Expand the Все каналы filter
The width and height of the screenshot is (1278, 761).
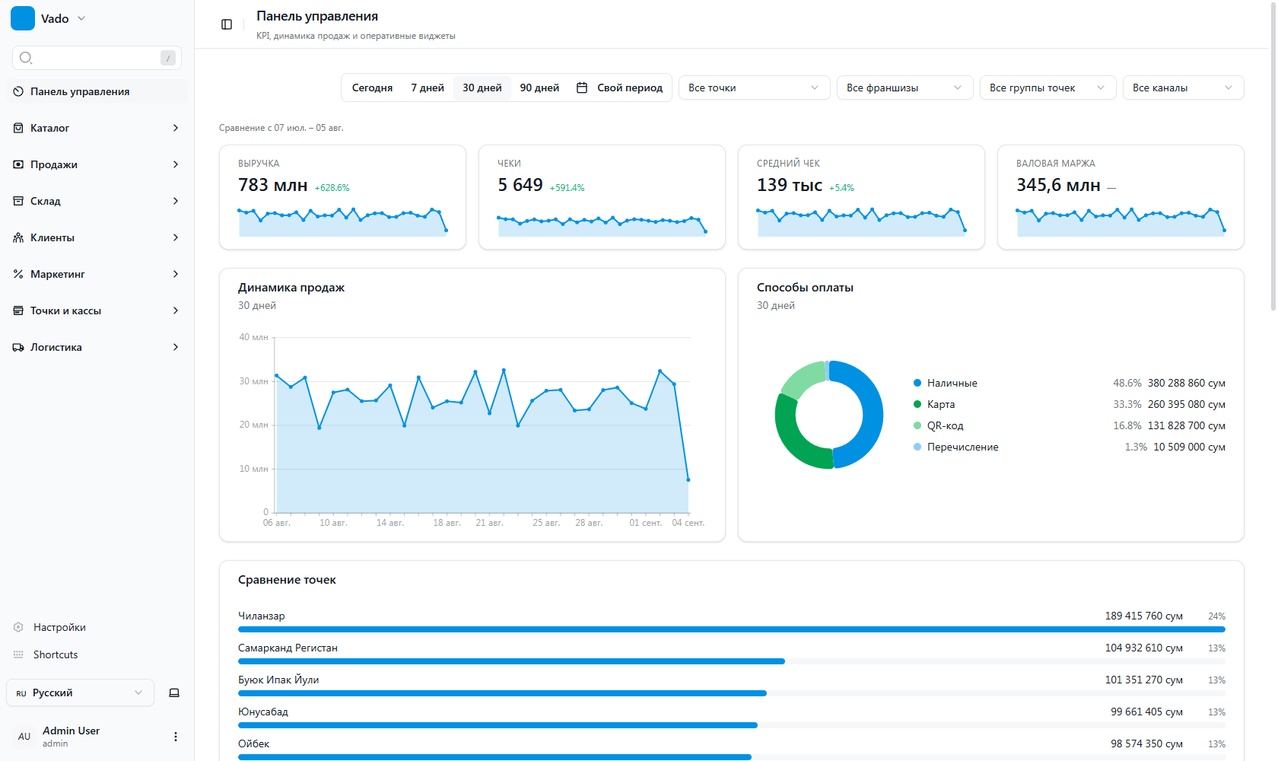[x=1183, y=88]
